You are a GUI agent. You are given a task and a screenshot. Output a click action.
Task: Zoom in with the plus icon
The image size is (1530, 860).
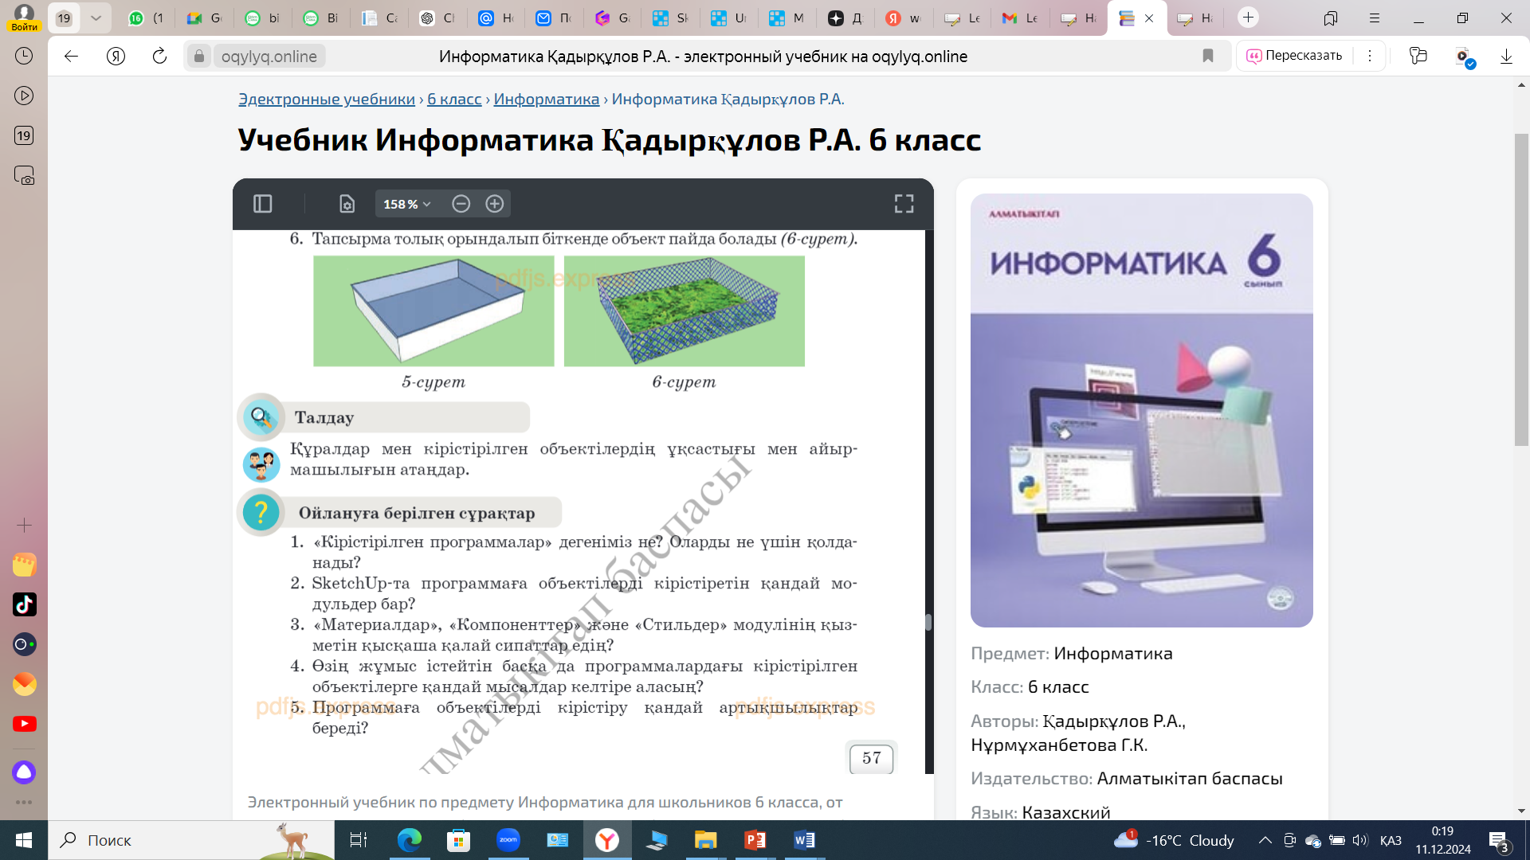pyautogui.click(x=494, y=204)
